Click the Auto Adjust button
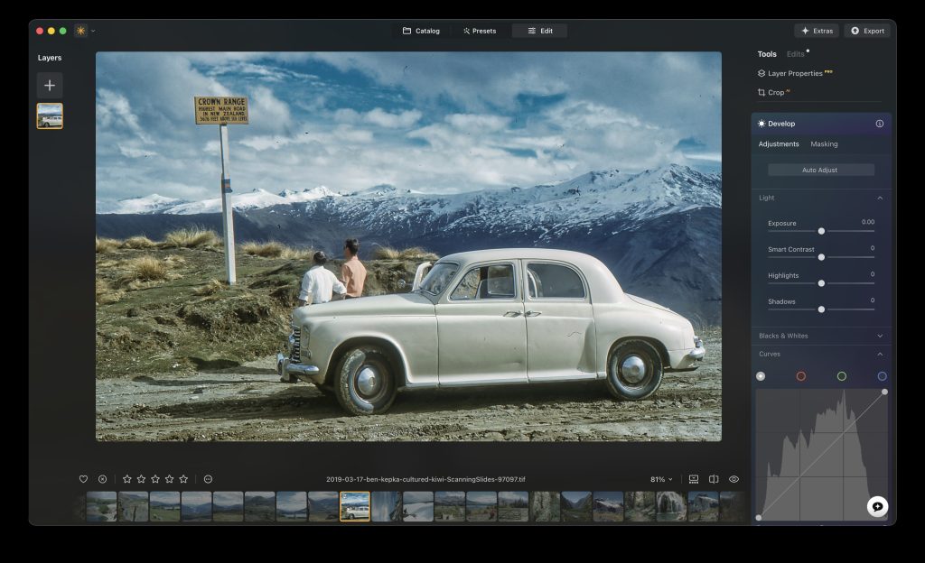This screenshot has width=925, height=563. [820, 170]
